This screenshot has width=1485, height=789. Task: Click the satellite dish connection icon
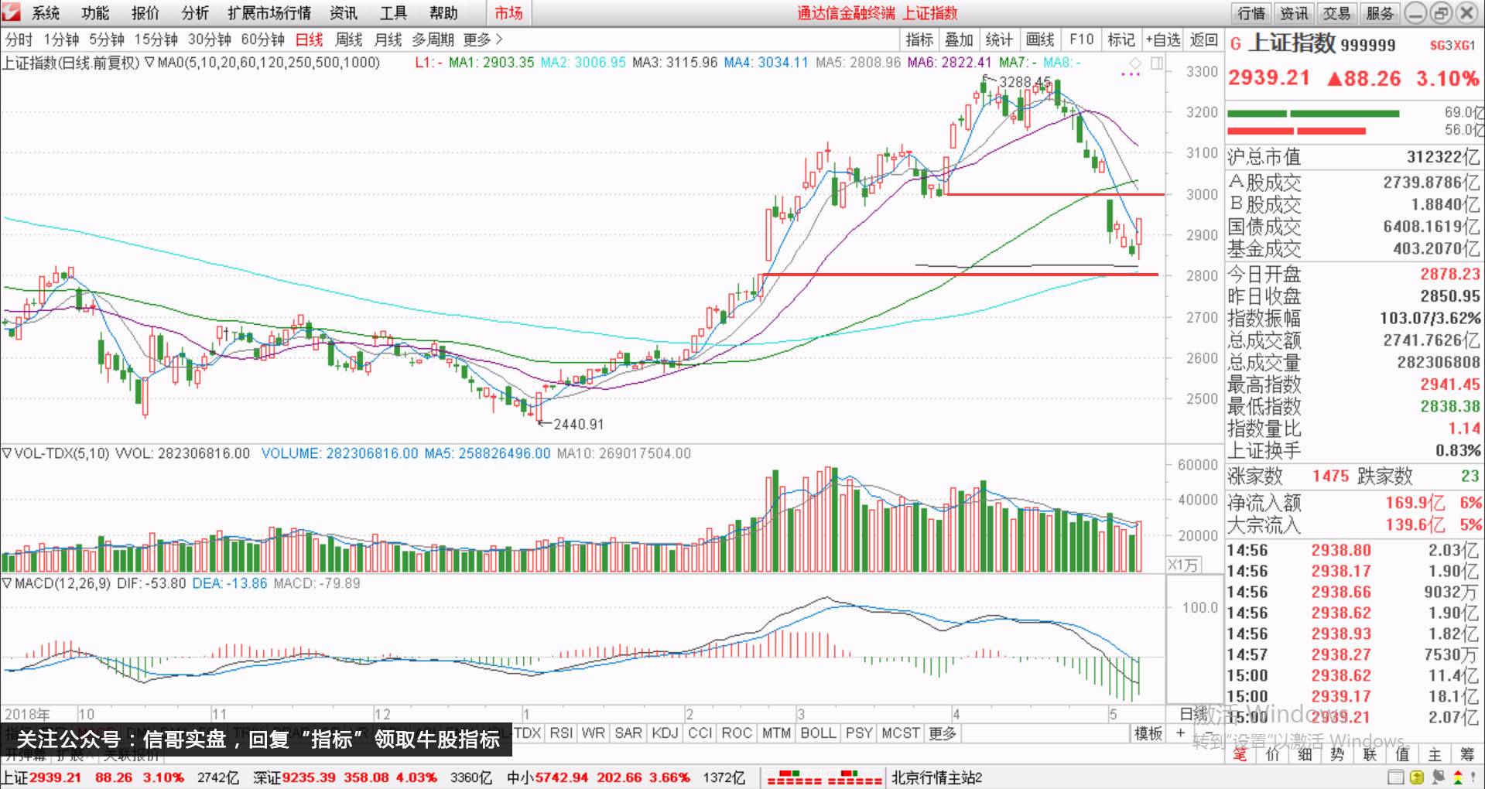point(1437,777)
